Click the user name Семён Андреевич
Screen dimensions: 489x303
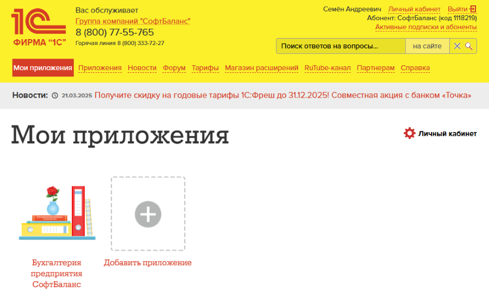tap(352, 9)
